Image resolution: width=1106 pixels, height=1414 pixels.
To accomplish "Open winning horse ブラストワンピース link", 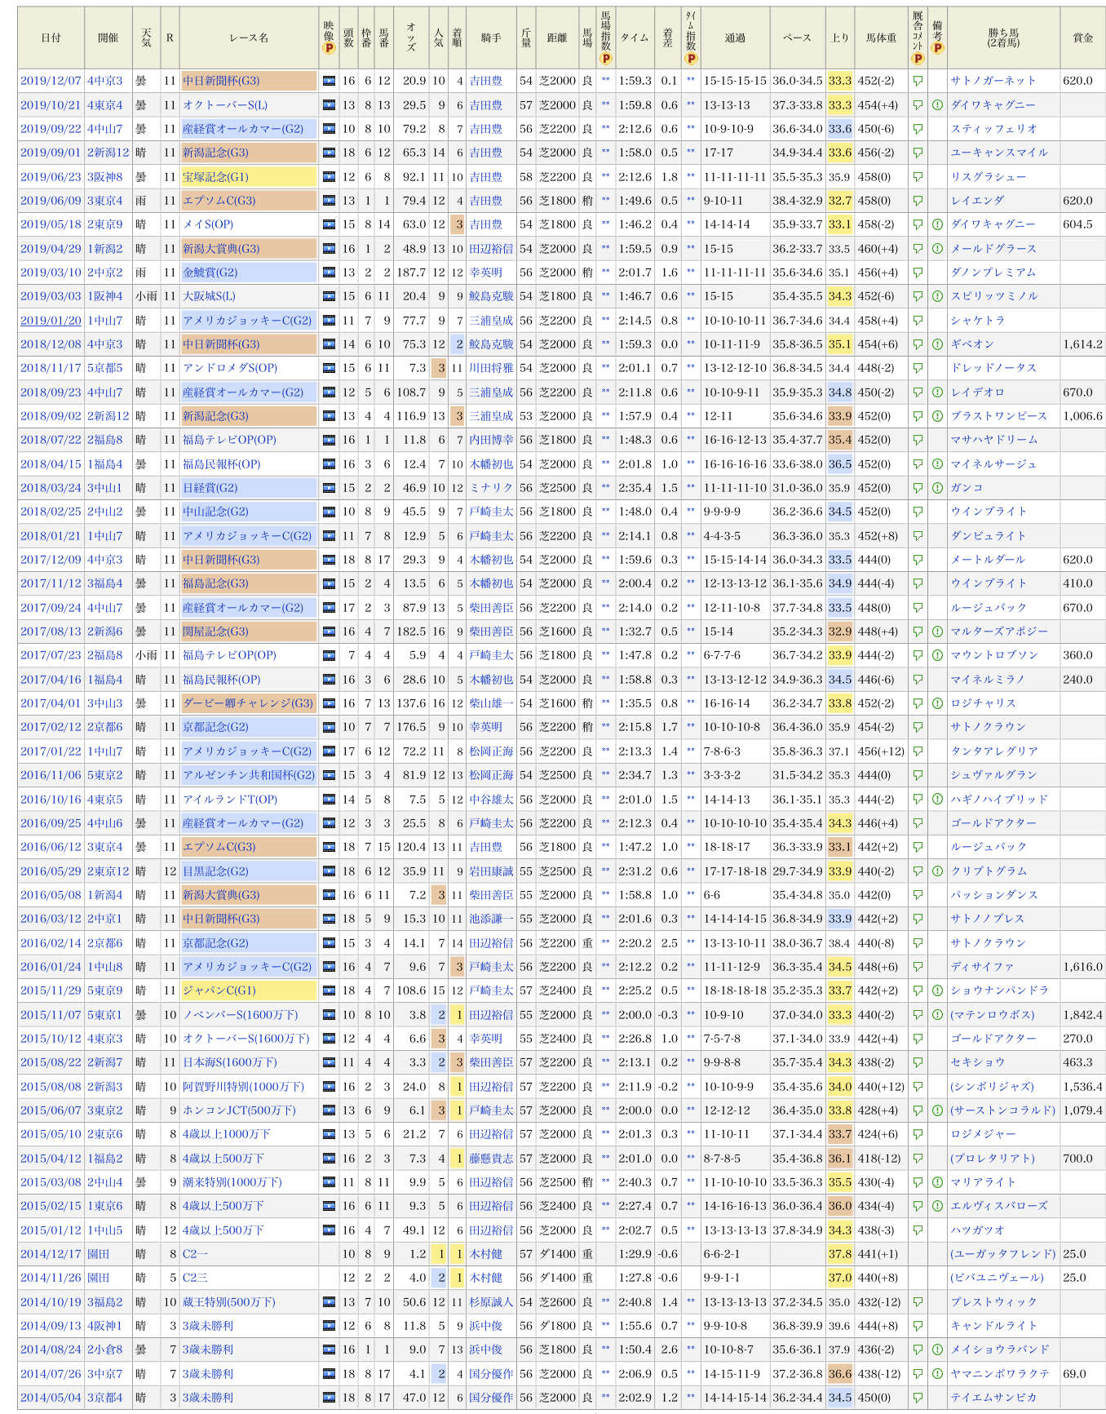I will 998,416.
